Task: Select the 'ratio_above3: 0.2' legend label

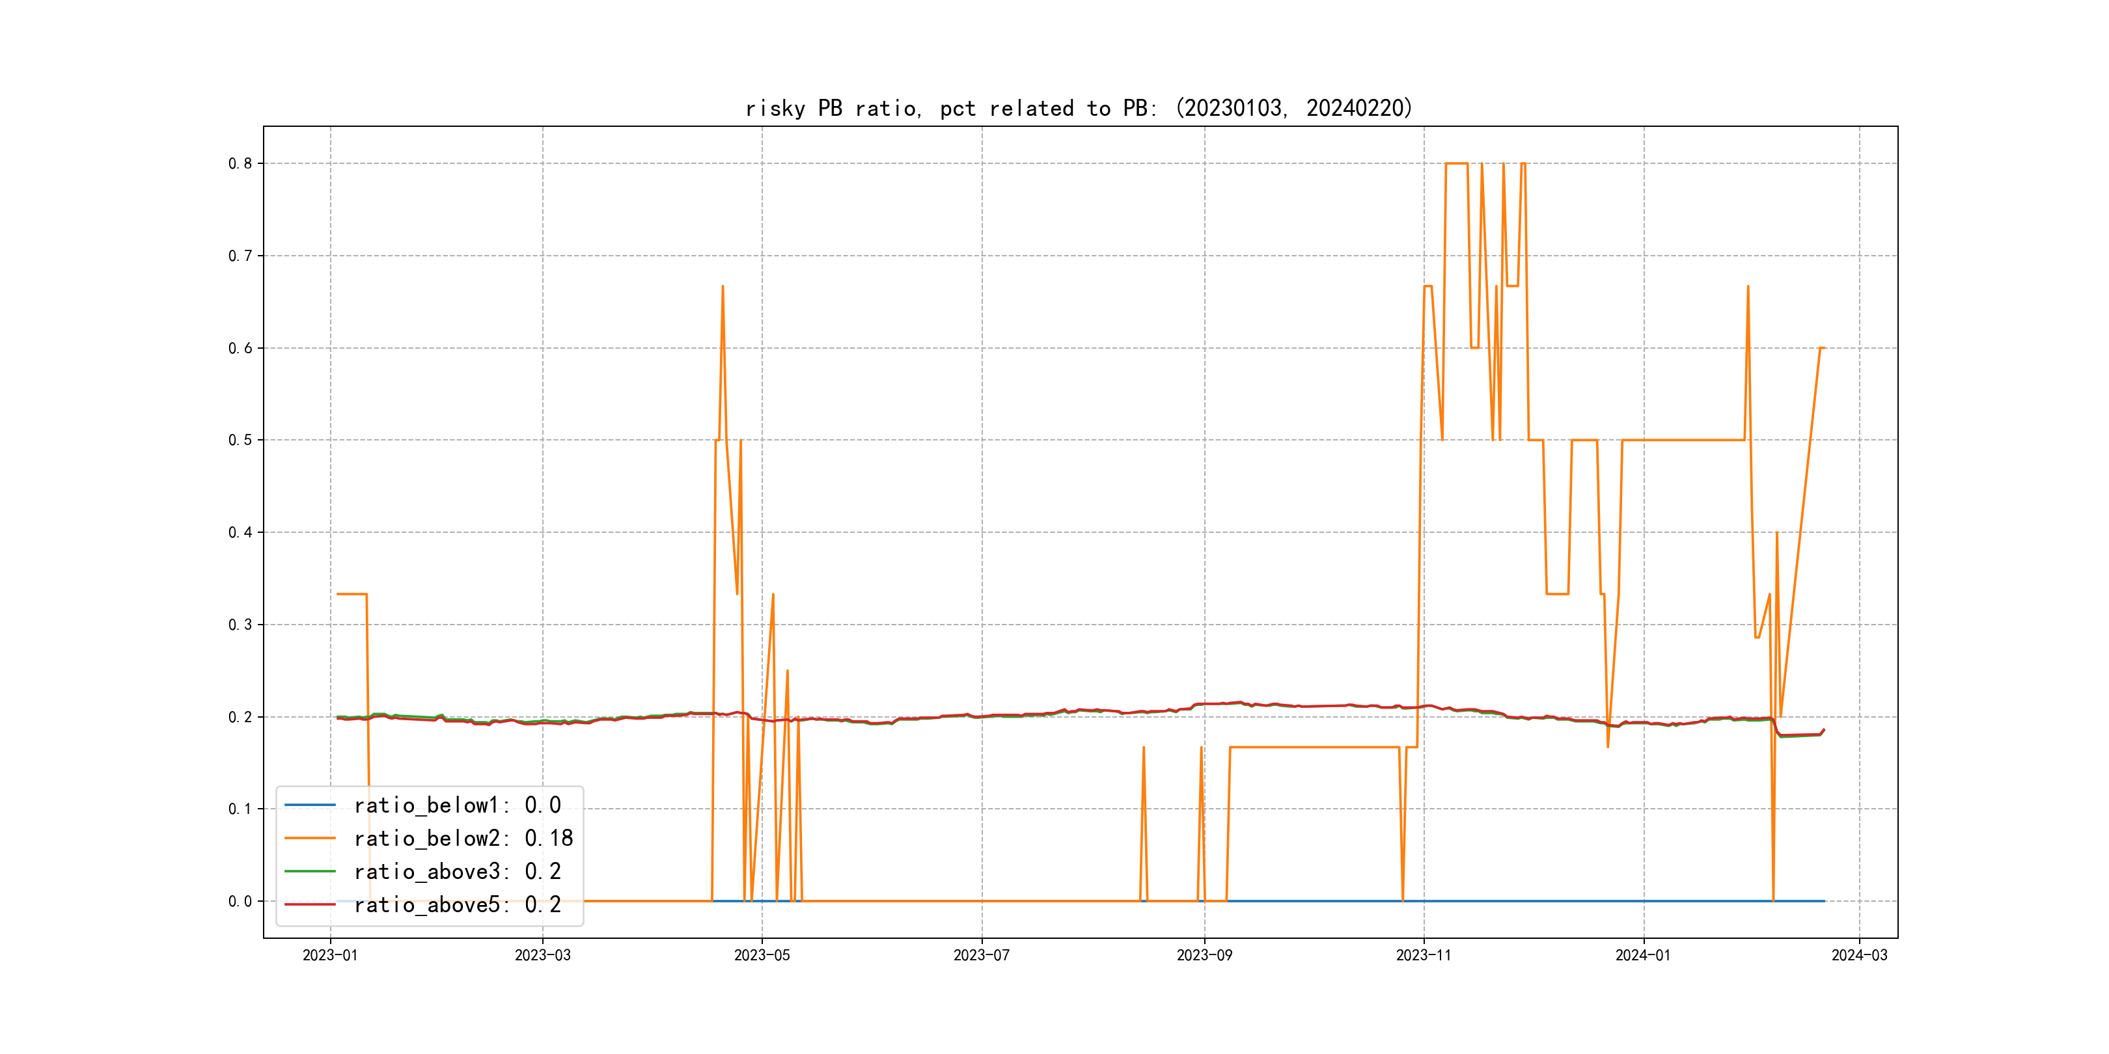Action: (x=457, y=872)
